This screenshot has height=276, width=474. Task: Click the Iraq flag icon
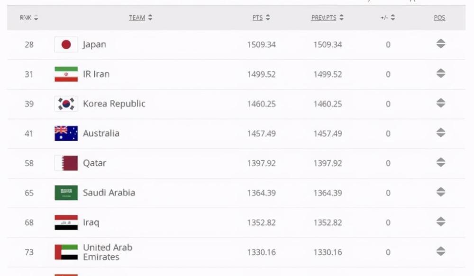tap(66, 222)
